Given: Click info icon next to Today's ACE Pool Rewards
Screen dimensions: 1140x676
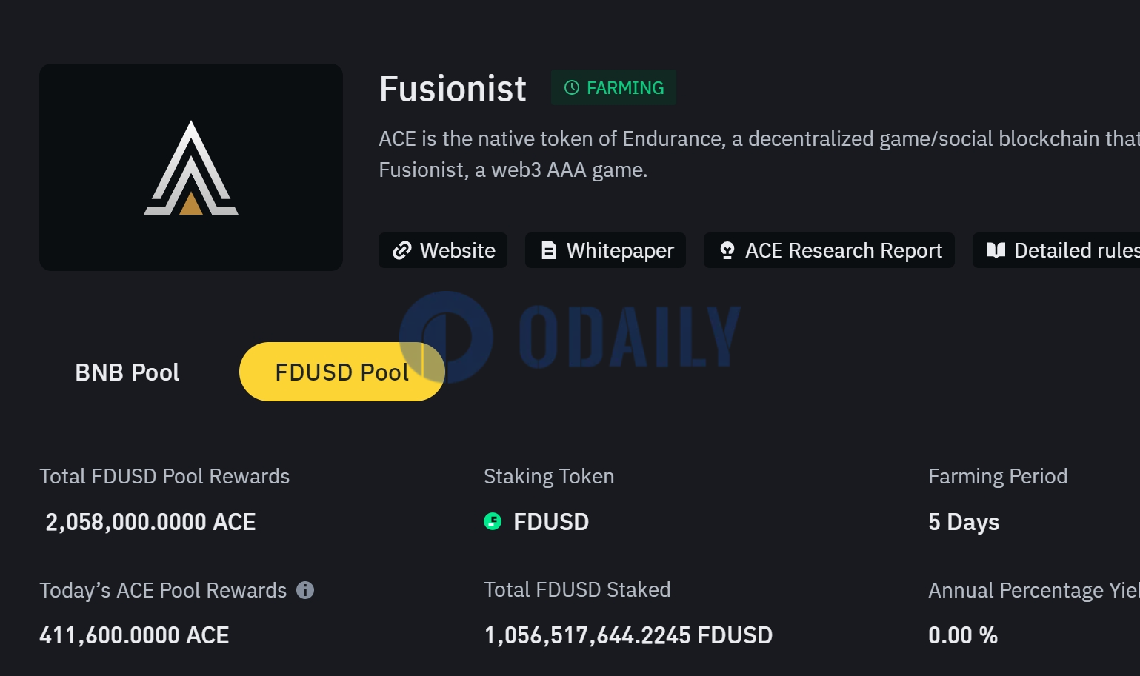Looking at the screenshot, I should 305,590.
